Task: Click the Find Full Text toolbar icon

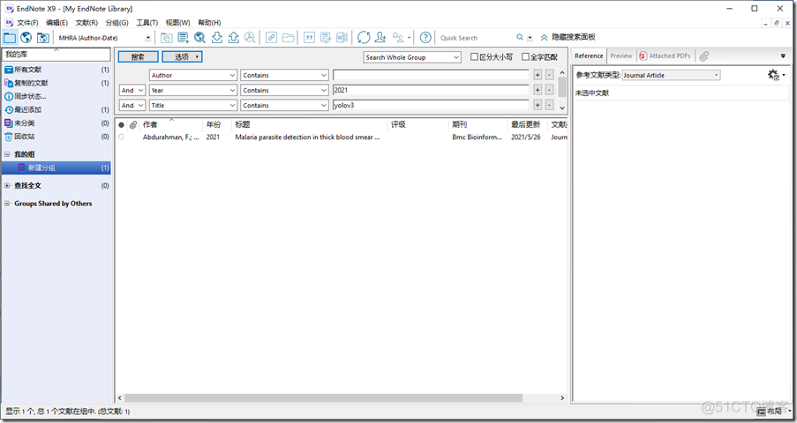Action: pos(199,38)
